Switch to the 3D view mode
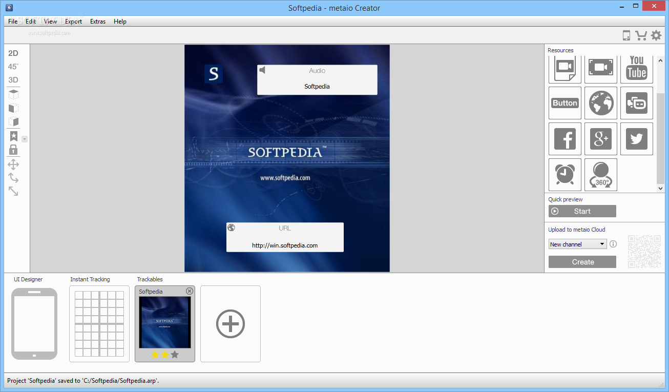This screenshot has height=392, width=669. point(13,80)
